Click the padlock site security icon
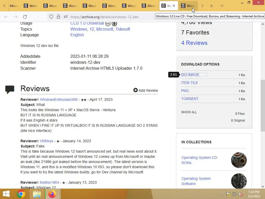Image resolution: width=265 pixels, height=199 pixels. (x=58, y=17)
